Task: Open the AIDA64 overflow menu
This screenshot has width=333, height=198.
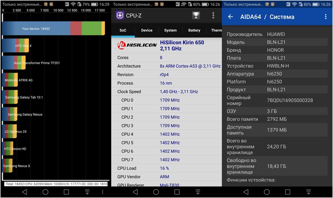Action: 326,17
